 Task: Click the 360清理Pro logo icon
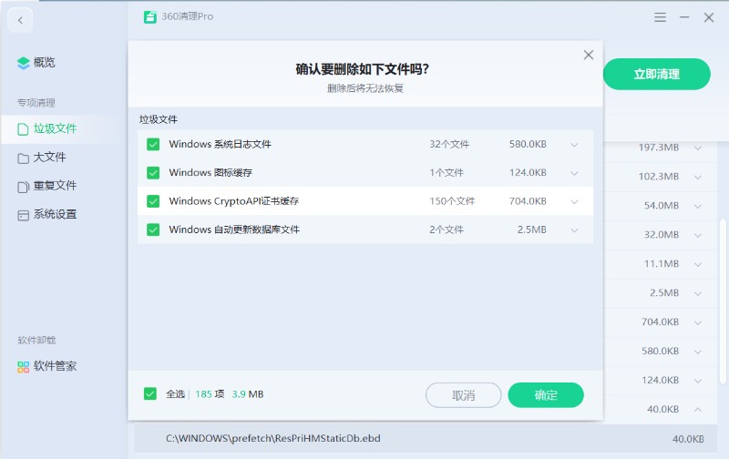[149, 17]
